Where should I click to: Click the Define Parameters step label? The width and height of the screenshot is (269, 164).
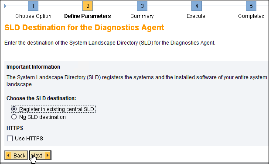click(88, 16)
